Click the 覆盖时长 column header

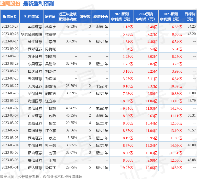101,16
